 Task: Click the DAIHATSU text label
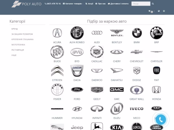point(117,80)
